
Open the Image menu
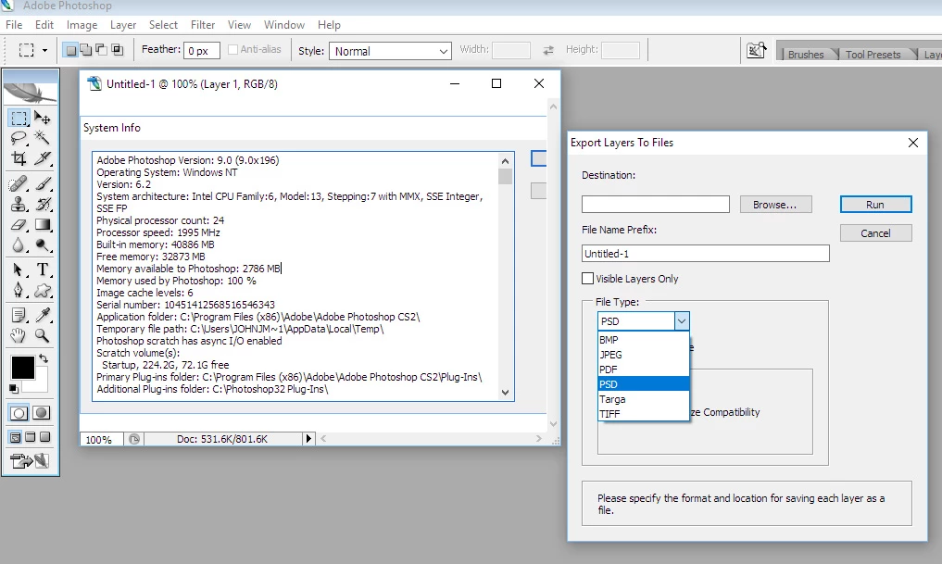[x=82, y=25]
